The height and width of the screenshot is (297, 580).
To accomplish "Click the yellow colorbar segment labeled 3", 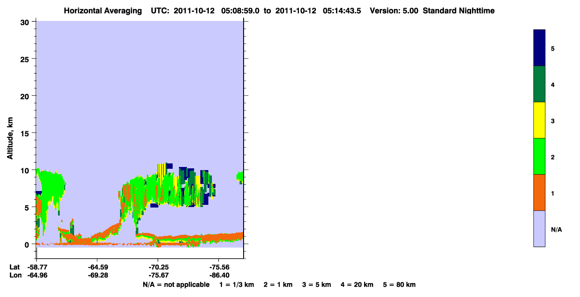I will click(x=539, y=120).
